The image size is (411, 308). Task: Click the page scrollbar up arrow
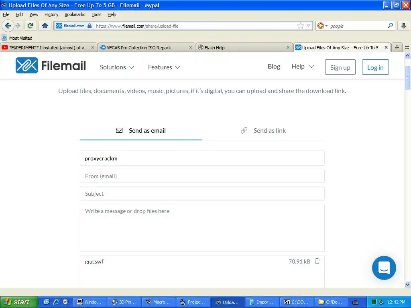pyautogui.click(x=407, y=55)
